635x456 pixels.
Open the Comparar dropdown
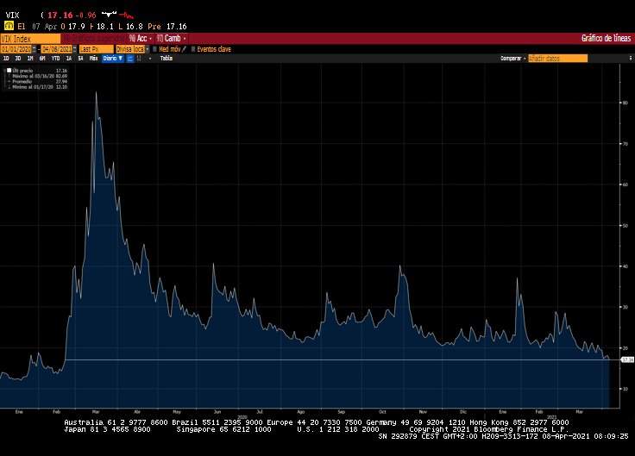click(512, 59)
